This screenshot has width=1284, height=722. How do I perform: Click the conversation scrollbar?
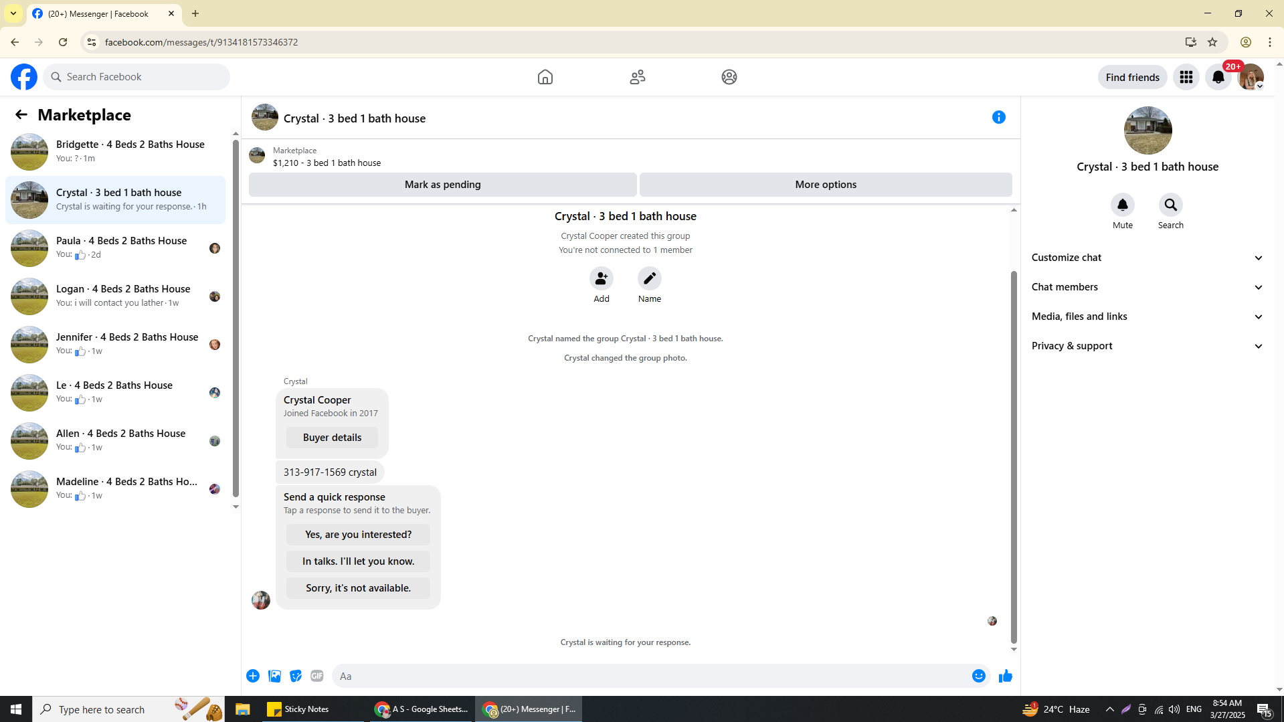[1014, 458]
